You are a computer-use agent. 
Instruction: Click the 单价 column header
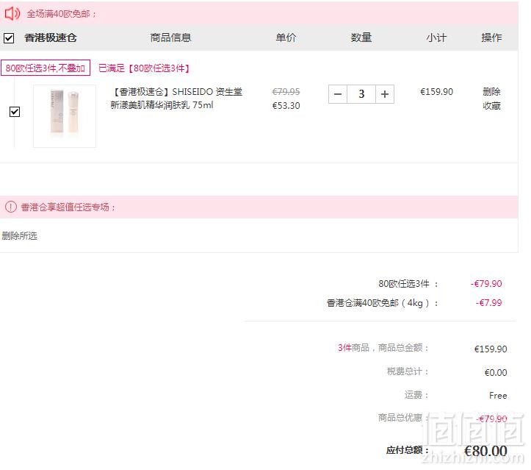pyautogui.click(x=286, y=38)
